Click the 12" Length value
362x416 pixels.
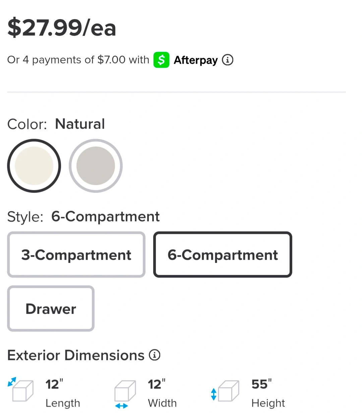54,384
